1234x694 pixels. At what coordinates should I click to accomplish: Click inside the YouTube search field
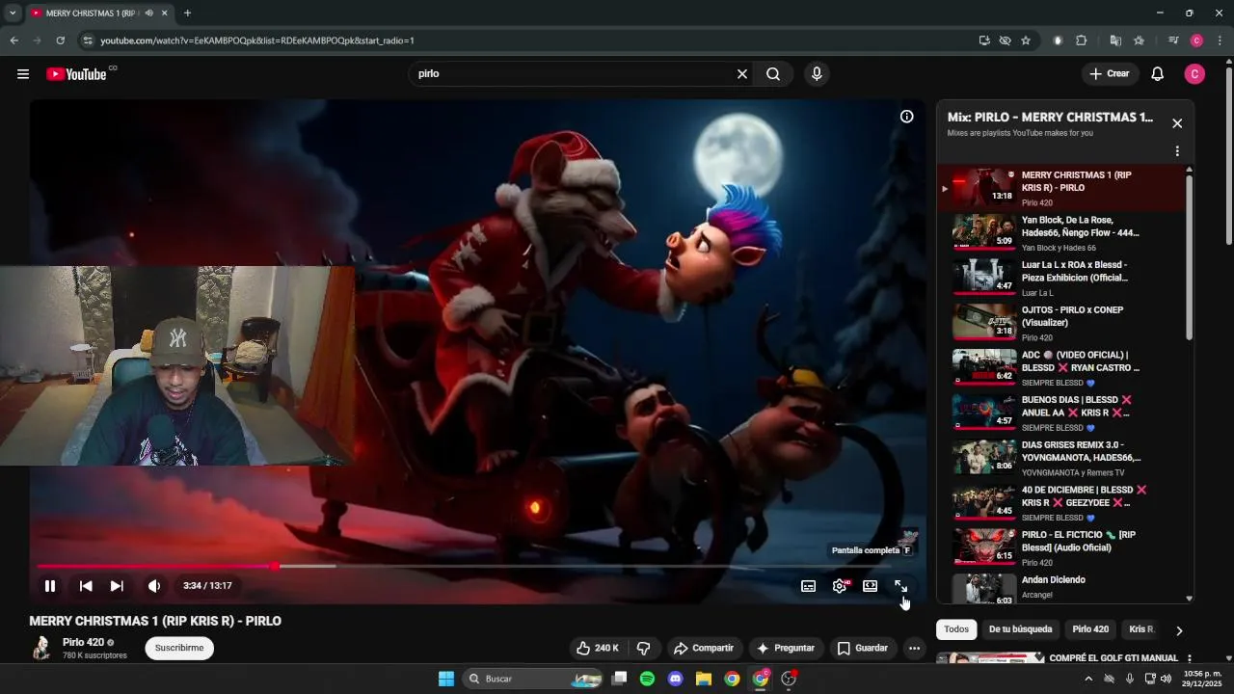[x=574, y=74]
